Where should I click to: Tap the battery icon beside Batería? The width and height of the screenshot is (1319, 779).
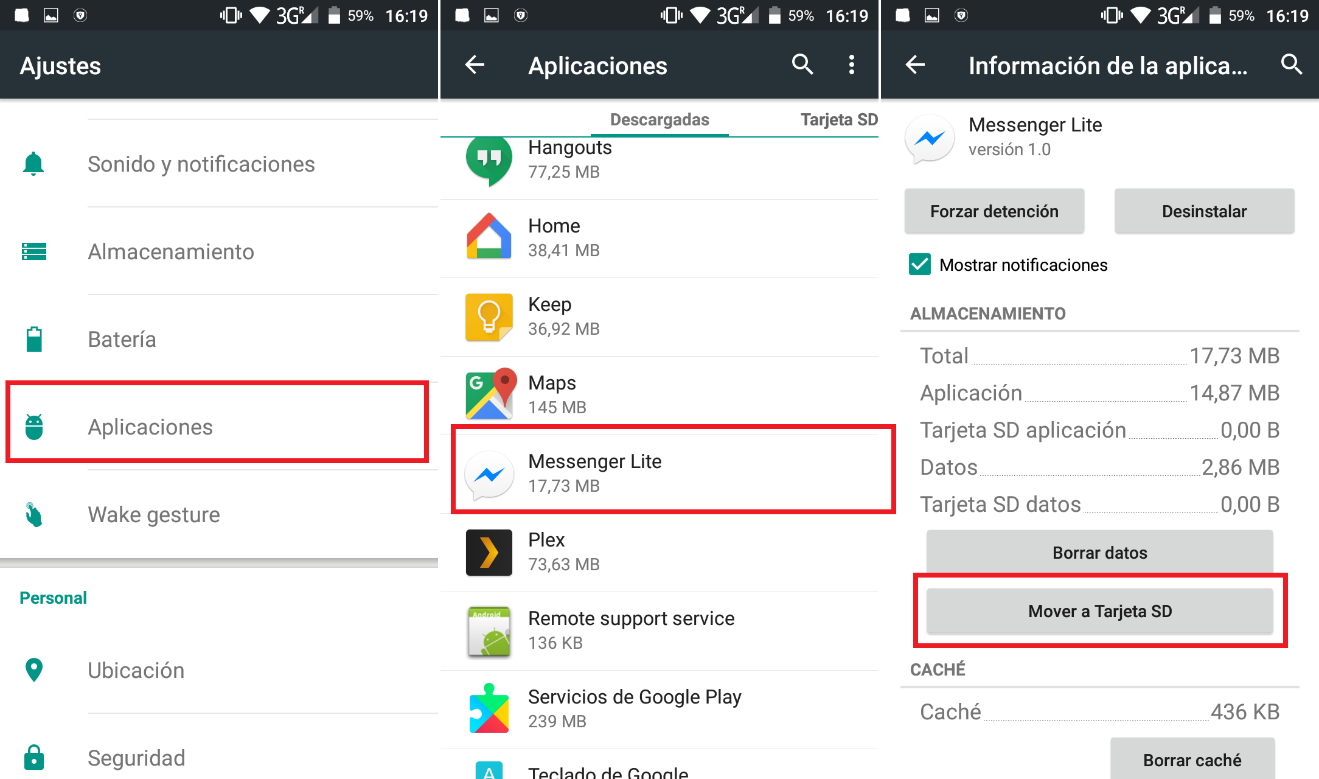[x=34, y=339]
